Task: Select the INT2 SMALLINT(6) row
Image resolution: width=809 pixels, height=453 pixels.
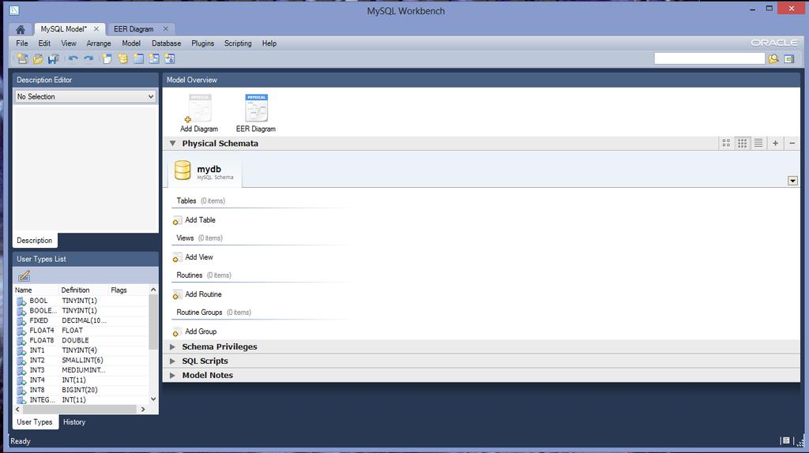Action: pyautogui.click(x=81, y=360)
